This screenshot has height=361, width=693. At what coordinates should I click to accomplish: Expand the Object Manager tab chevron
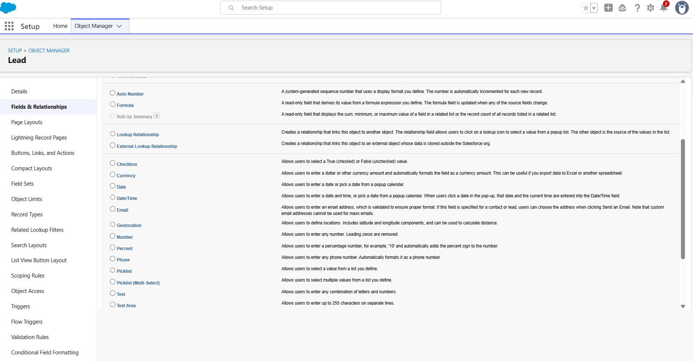pyautogui.click(x=119, y=26)
